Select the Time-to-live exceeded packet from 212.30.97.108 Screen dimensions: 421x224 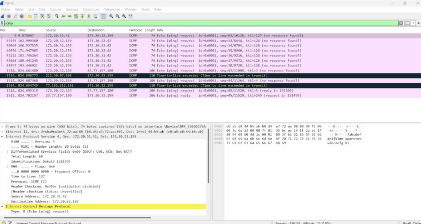(144, 76)
